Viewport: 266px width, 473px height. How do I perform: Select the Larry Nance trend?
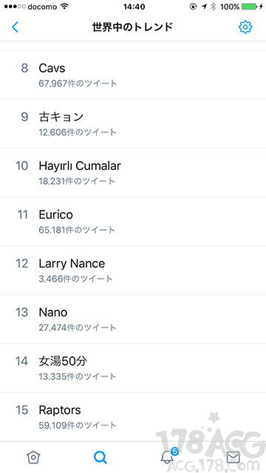pos(133,270)
